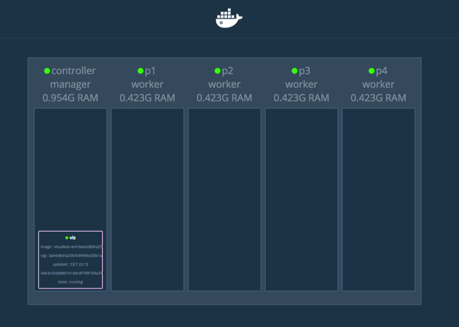Click the p3 node green status dot
Screen dimensions: 459x327
(294, 71)
